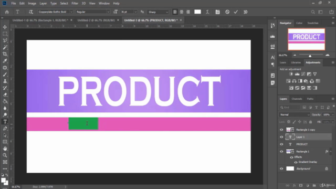The width and height of the screenshot is (336, 189).
Task: Open Character and Paragraph panels
Action: (217, 12)
